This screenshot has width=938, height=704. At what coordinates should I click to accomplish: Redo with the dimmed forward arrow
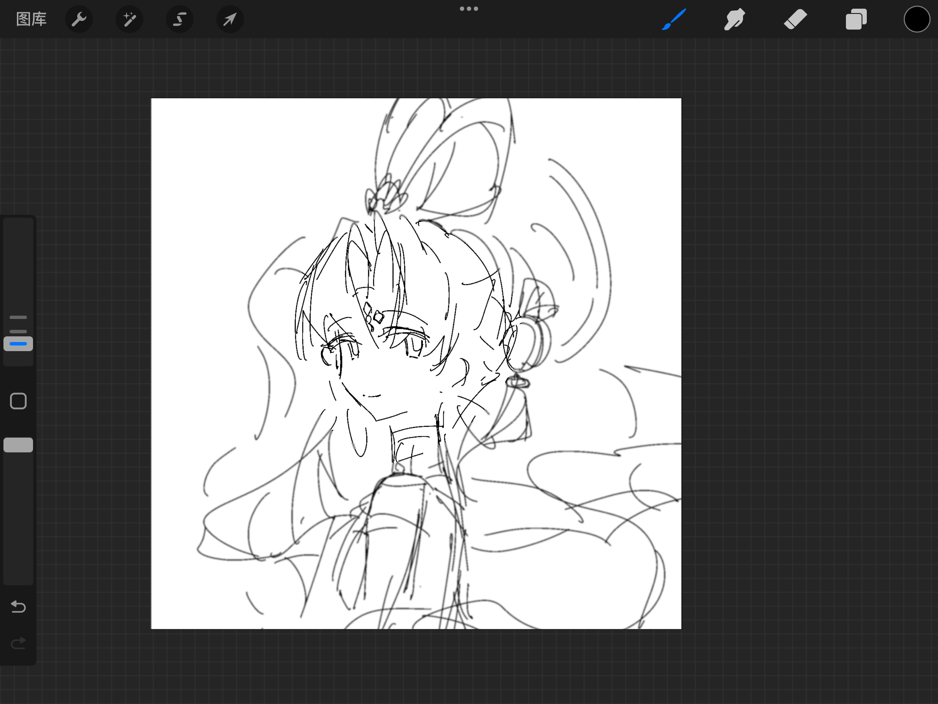click(x=18, y=643)
